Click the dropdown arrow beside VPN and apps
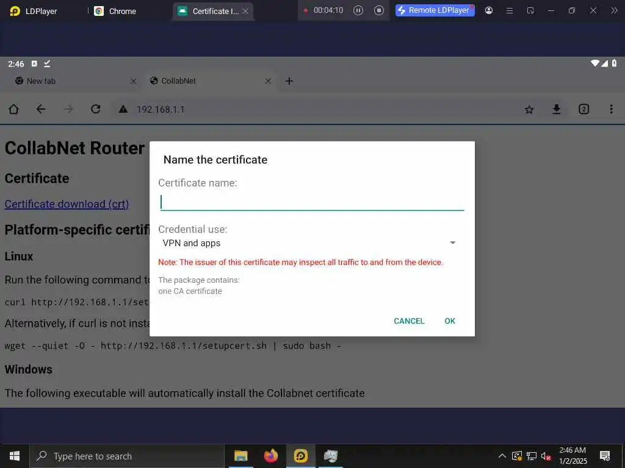Screen dimensions: 625x468 click(x=452, y=243)
